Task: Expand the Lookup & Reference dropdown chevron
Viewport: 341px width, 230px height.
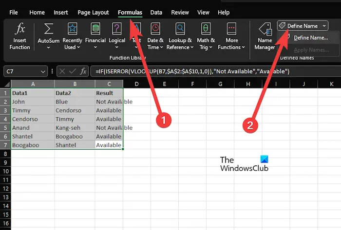Action: tap(192, 47)
